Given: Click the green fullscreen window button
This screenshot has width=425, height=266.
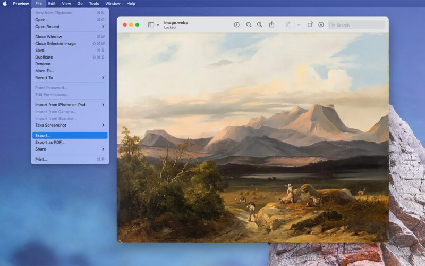Looking at the screenshot, I should [137, 24].
